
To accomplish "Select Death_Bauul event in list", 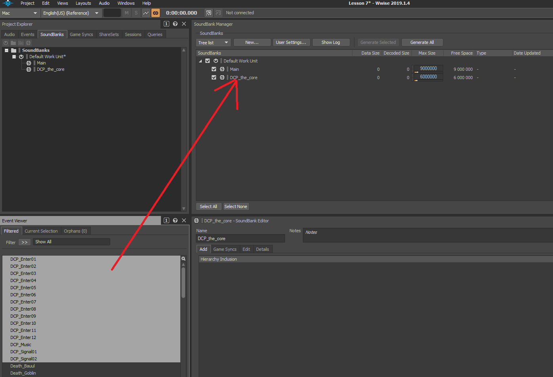I will (91, 366).
